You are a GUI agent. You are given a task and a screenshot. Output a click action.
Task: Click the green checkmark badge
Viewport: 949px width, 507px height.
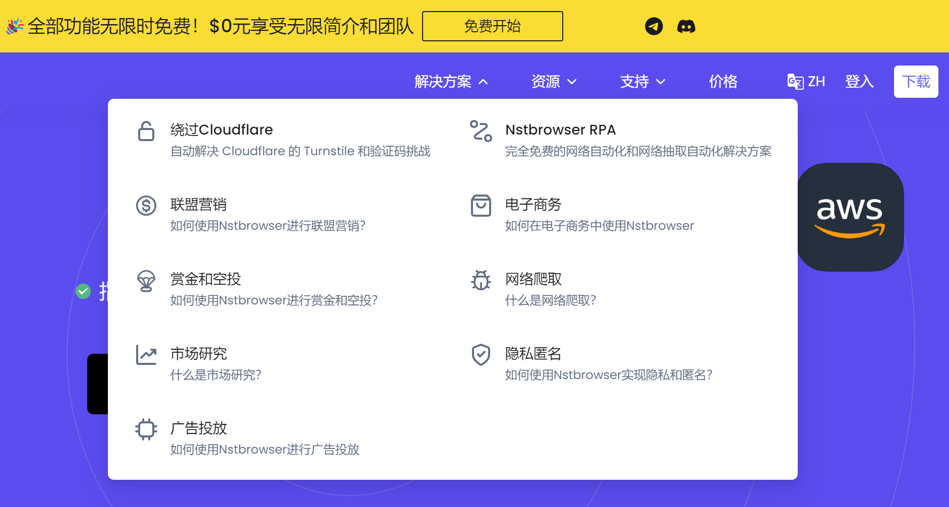pyautogui.click(x=83, y=291)
